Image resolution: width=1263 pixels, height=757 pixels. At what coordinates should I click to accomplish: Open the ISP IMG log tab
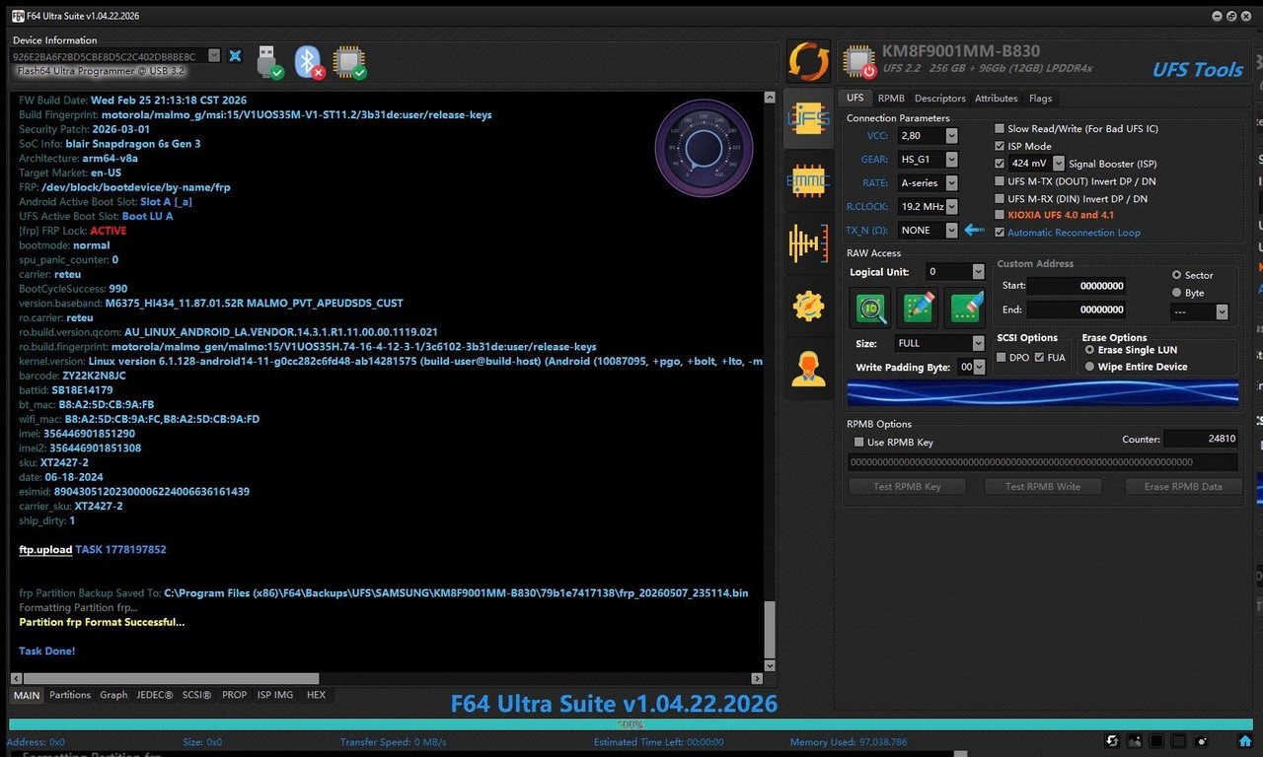[275, 695]
